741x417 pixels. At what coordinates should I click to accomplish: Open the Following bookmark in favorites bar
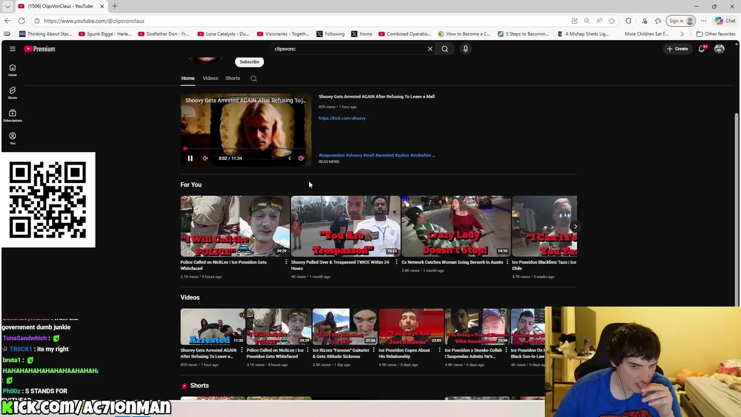(330, 34)
